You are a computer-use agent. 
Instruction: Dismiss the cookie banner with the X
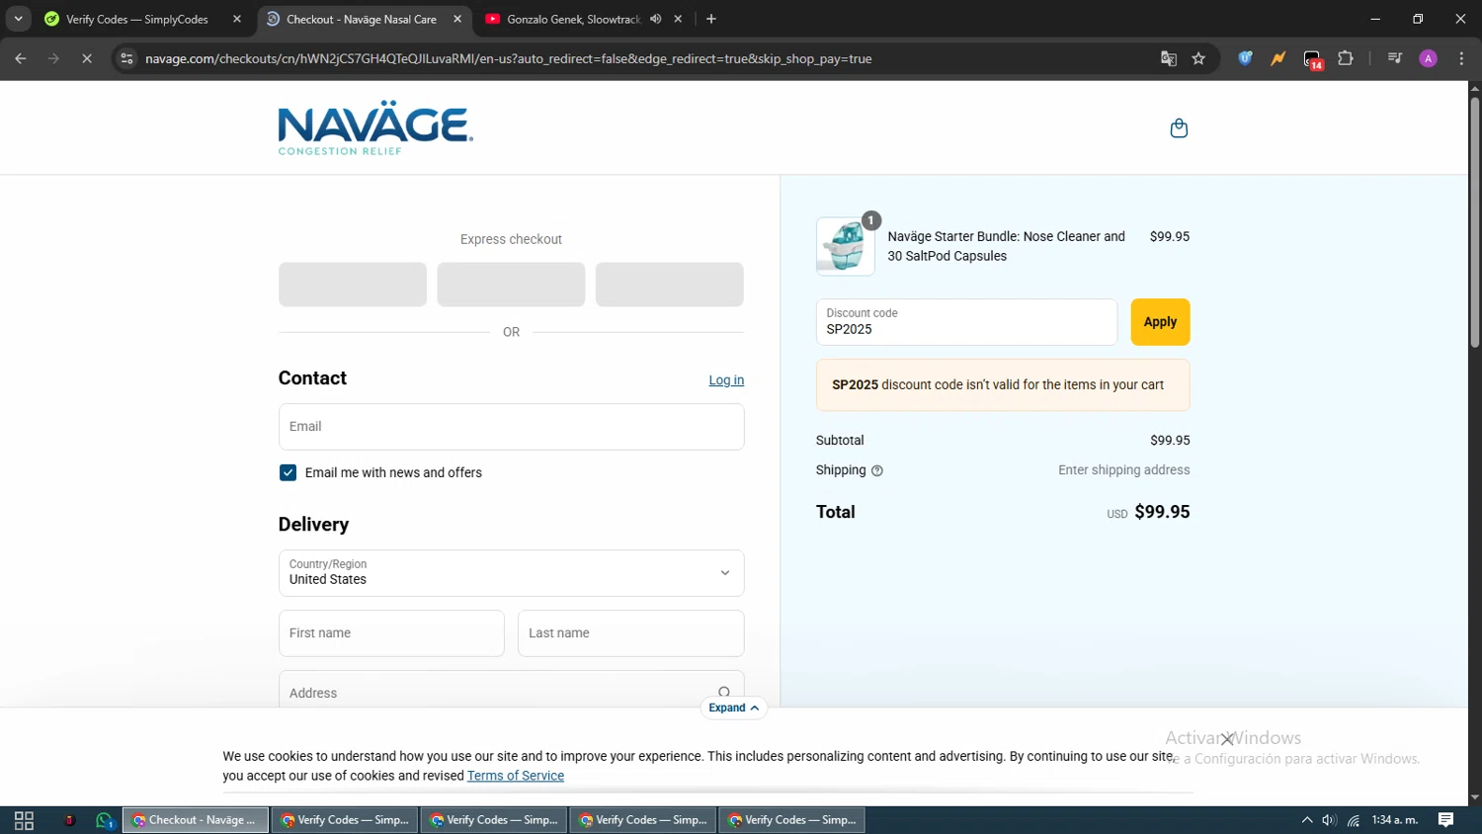coord(1227,739)
